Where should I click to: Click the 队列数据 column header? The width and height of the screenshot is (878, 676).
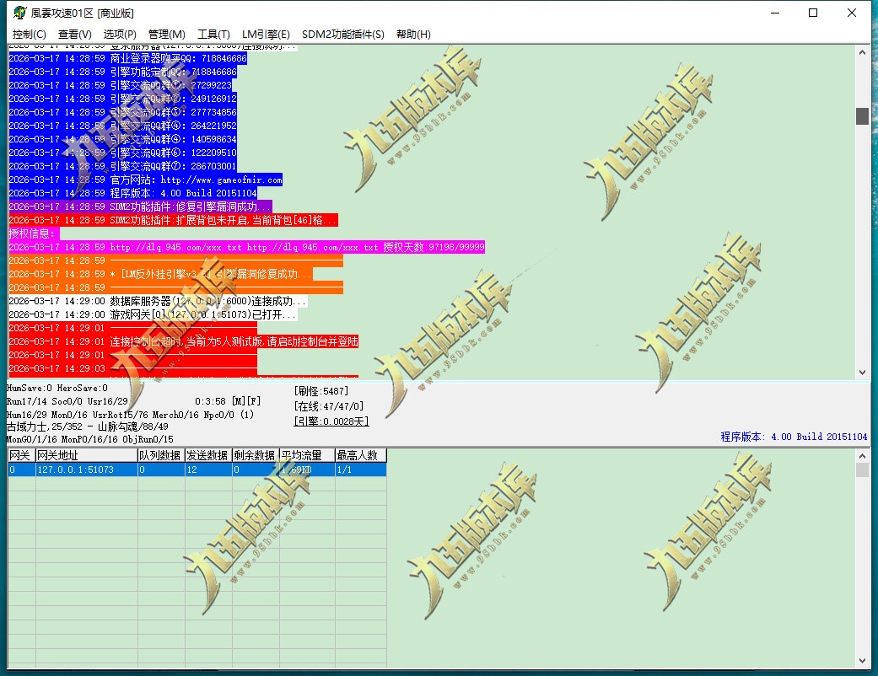click(161, 455)
